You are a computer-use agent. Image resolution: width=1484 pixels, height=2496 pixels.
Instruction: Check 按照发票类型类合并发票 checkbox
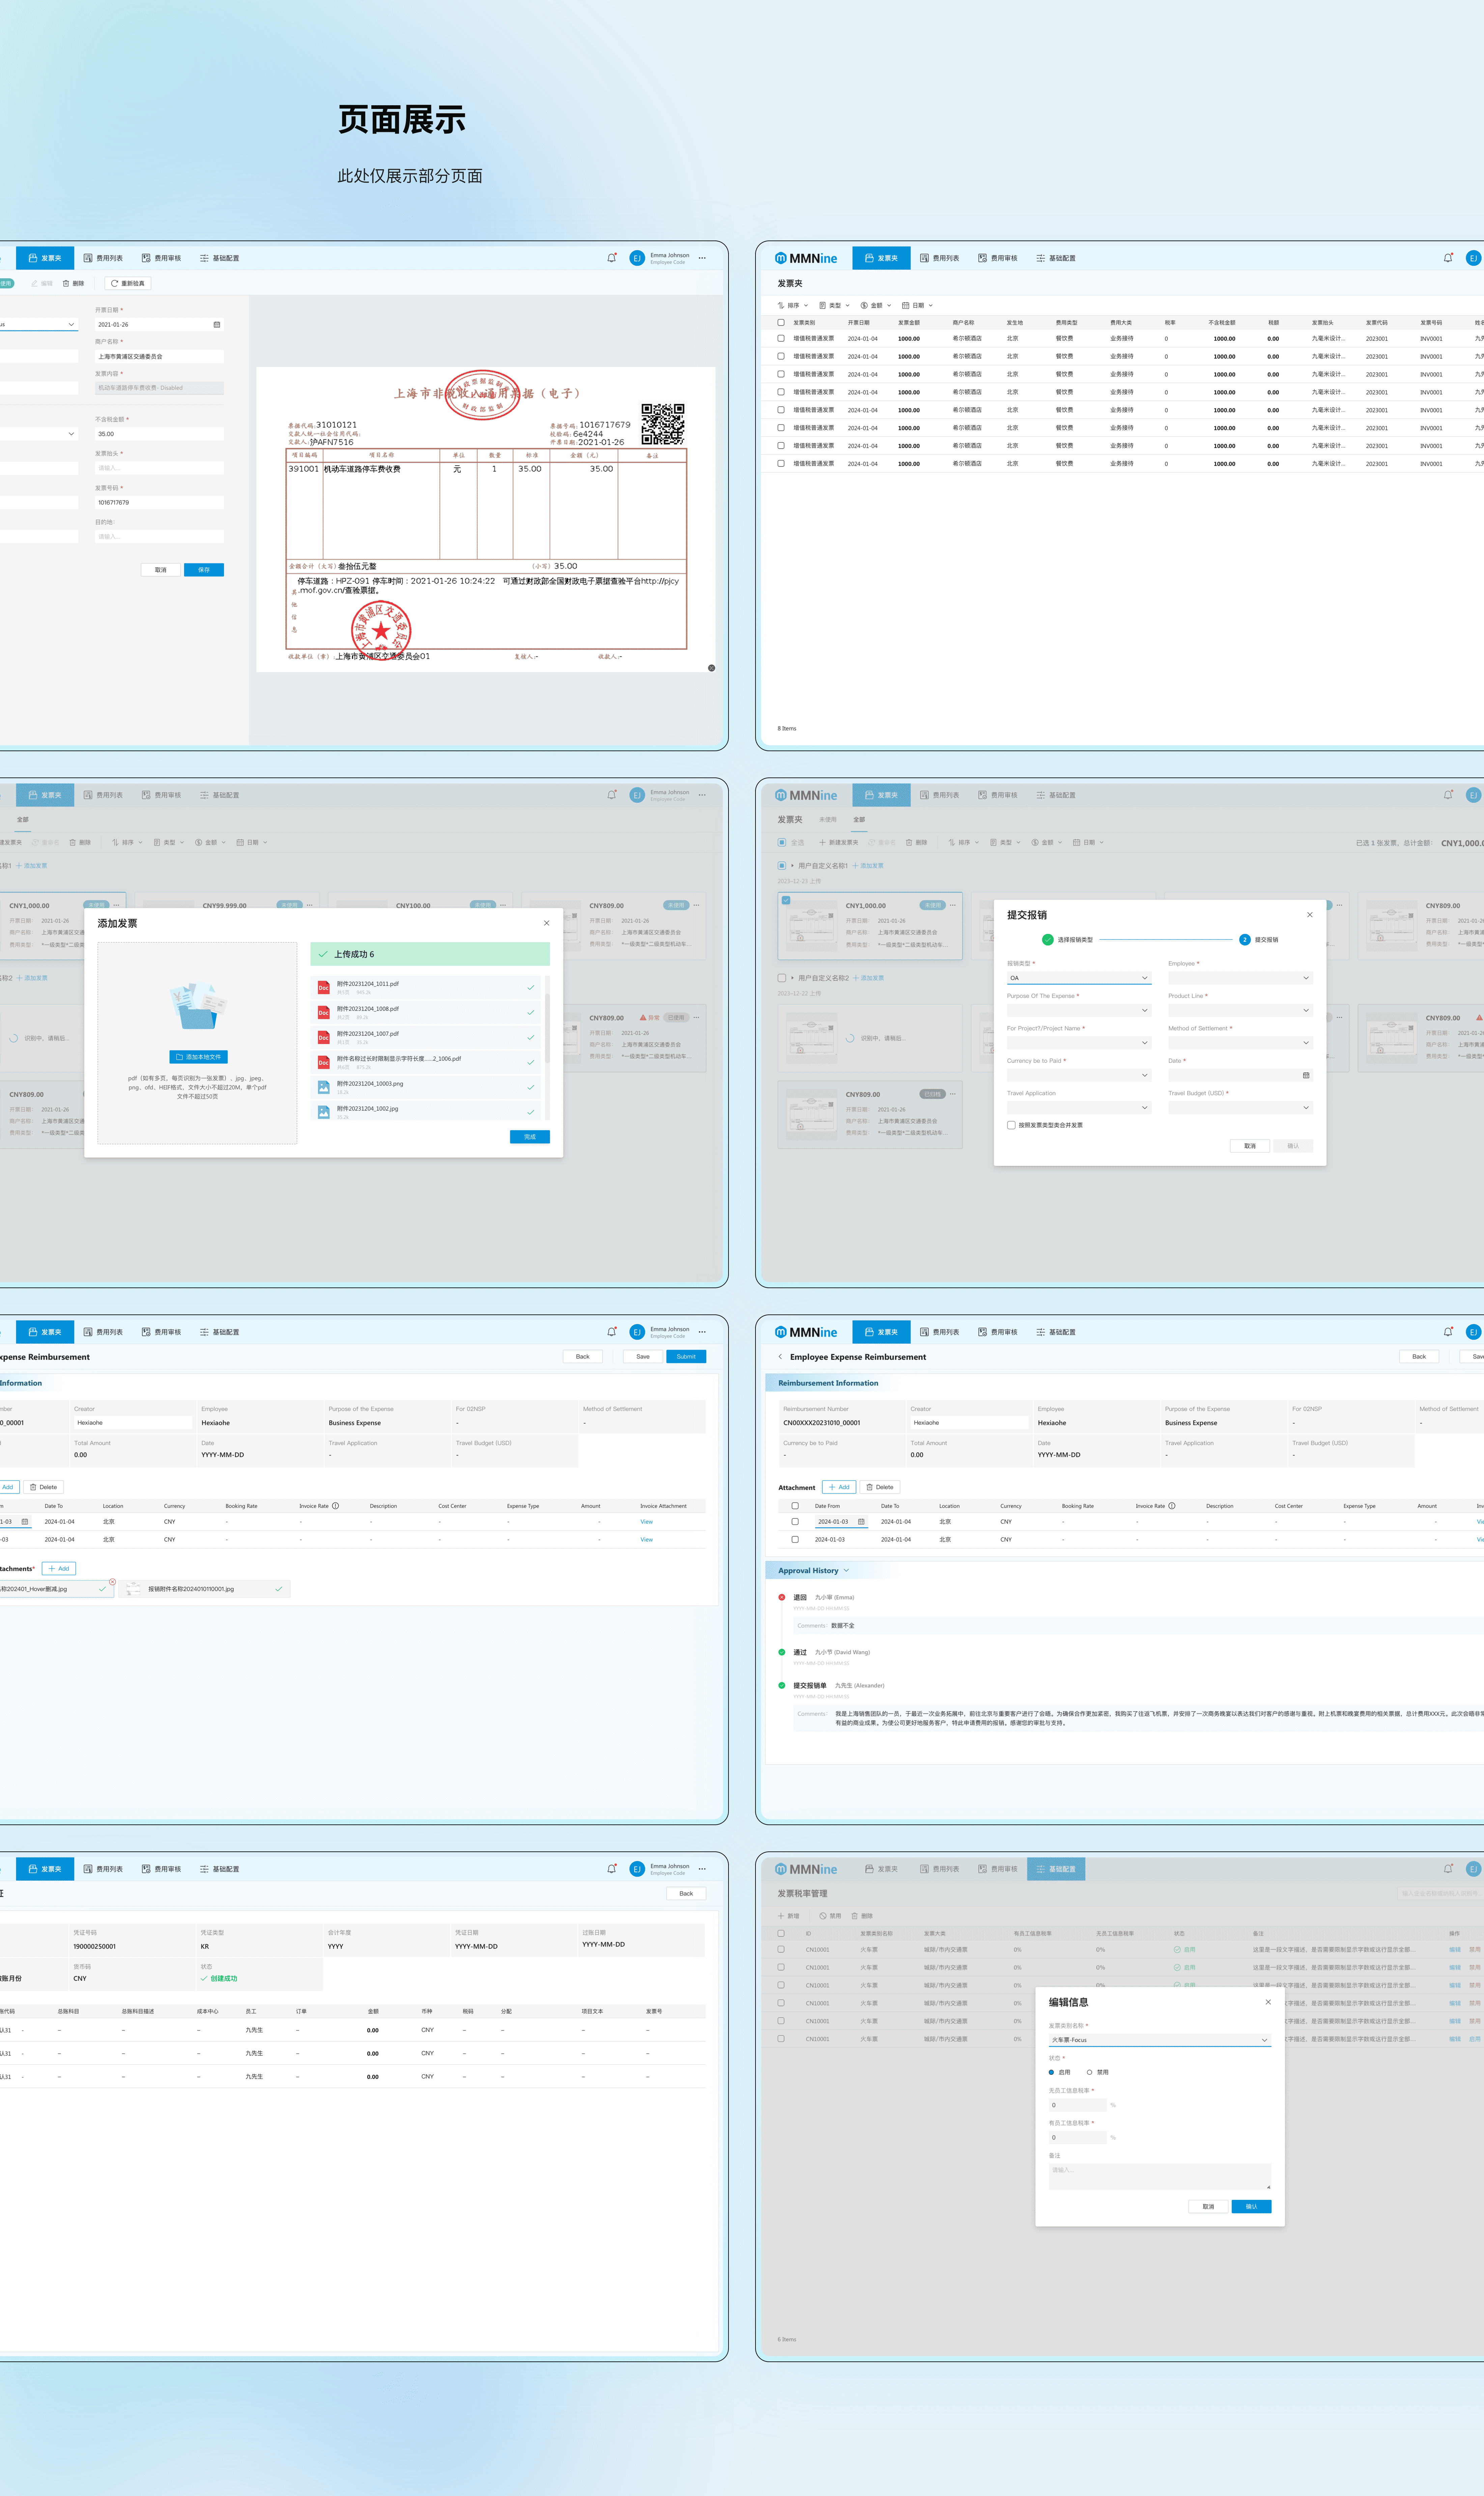coord(1011,1125)
